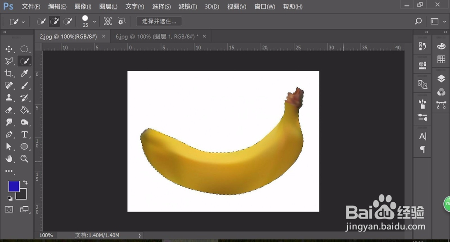Choose Subtract from Selection mode

coord(67,21)
